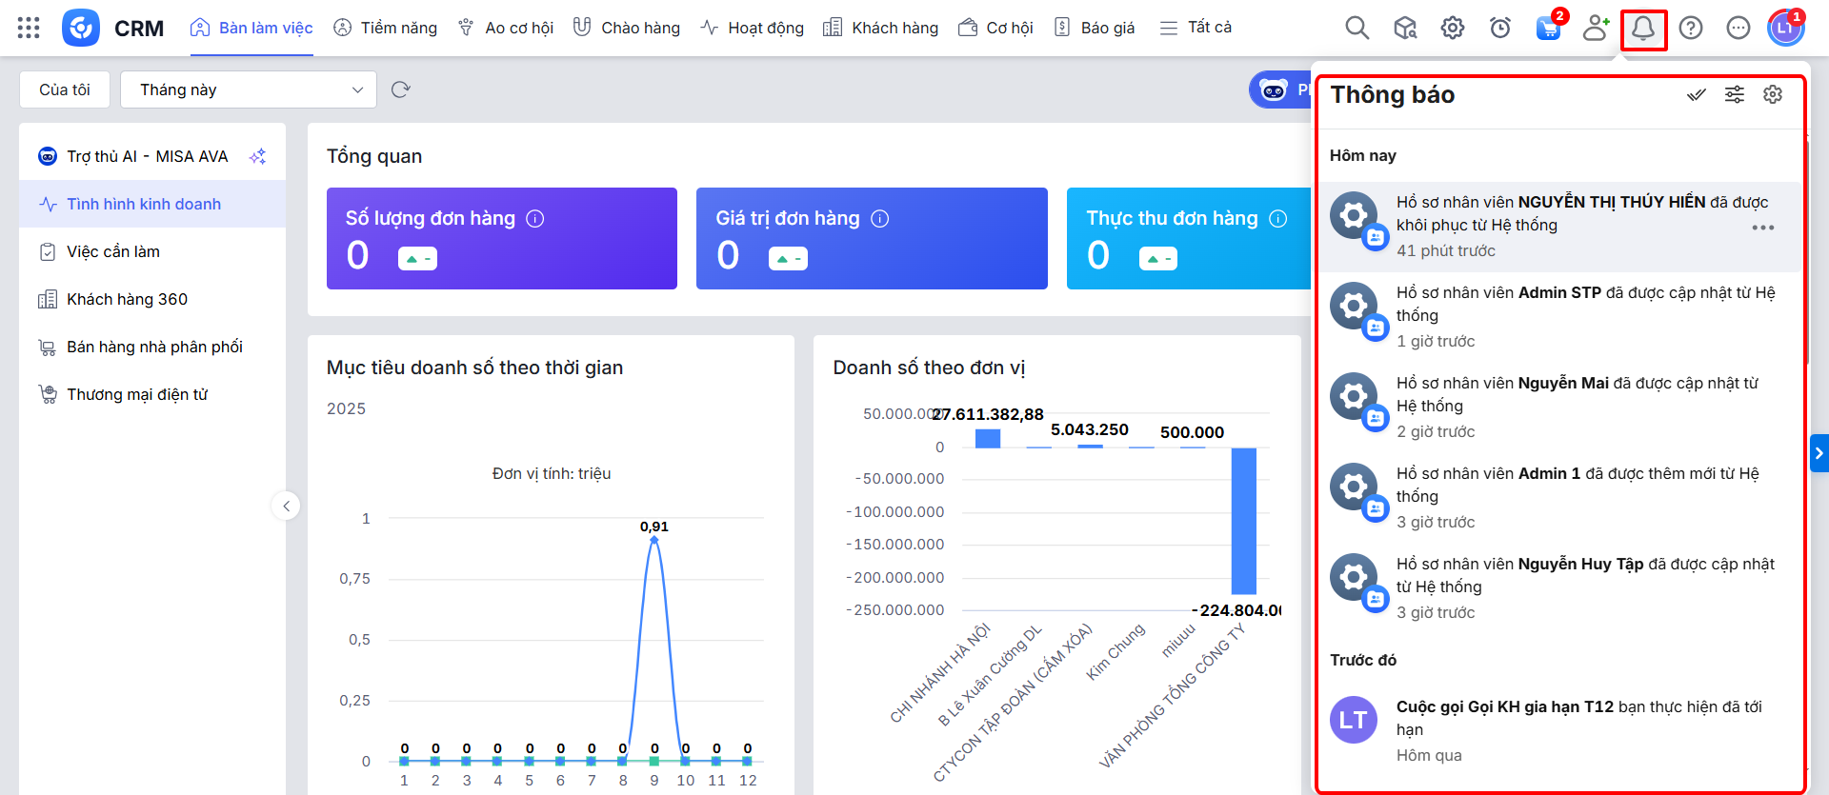
Task: Mark all notifications as read
Action: coord(1696,94)
